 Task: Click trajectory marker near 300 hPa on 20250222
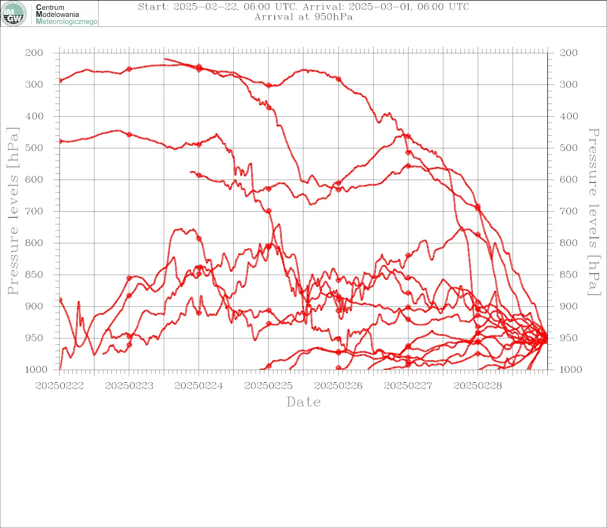60,81
